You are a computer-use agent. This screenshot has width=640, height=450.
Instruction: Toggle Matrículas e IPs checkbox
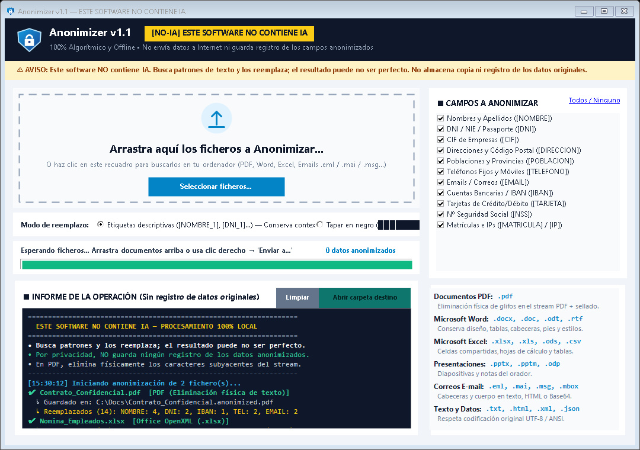pyautogui.click(x=440, y=225)
